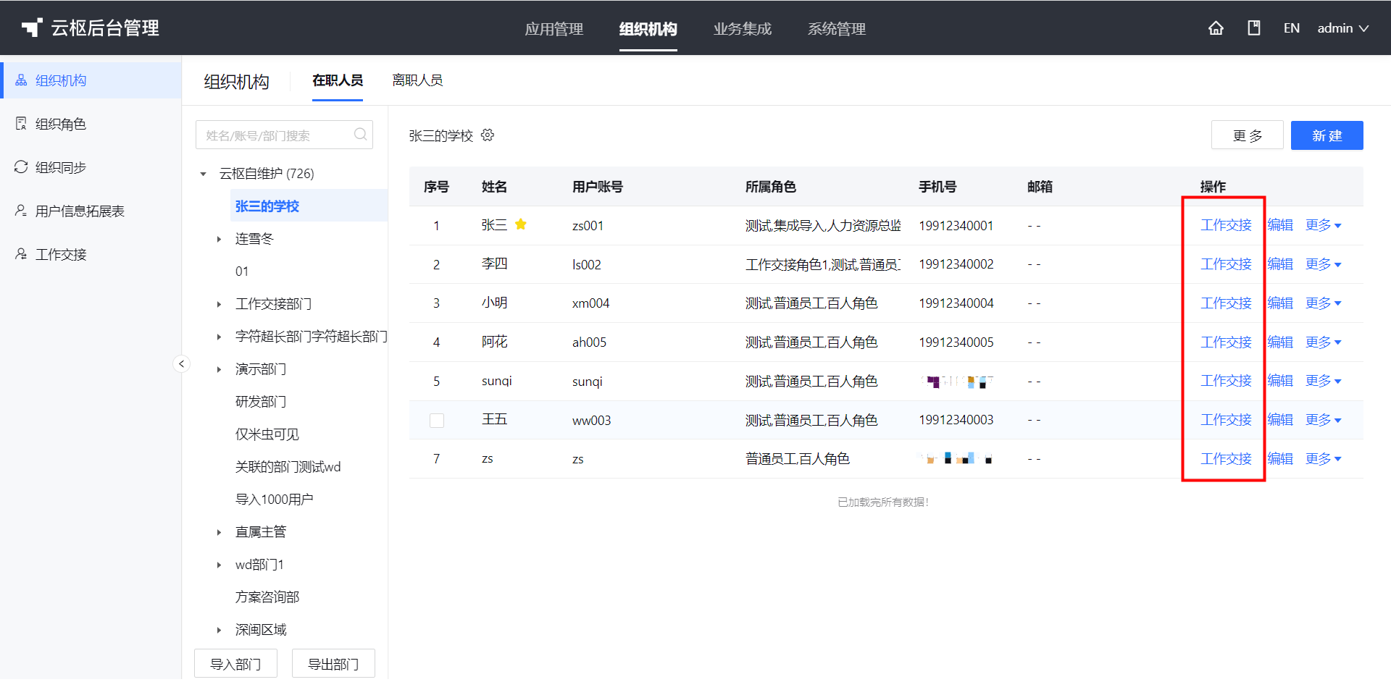The width and height of the screenshot is (1391, 682).
Task: Open the 系统管理 top menu
Action: coord(837,29)
